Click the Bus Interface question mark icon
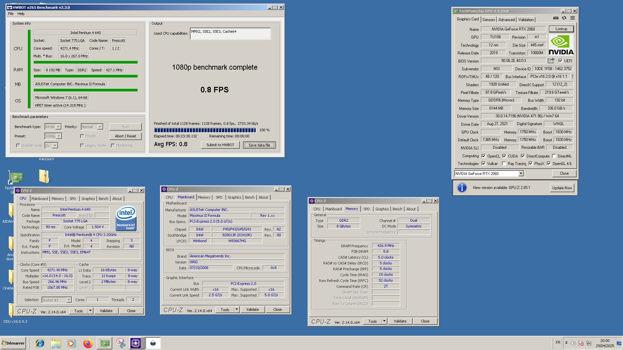The image size is (623, 350). [572, 77]
